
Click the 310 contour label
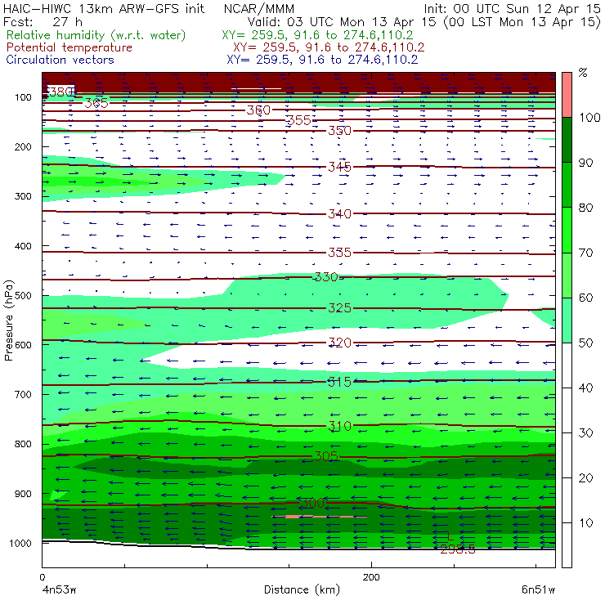click(x=340, y=426)
